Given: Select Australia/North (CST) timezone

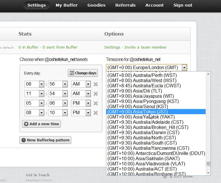Looking at the screenshot, I should pyautogui.click(x=156, y=138).
